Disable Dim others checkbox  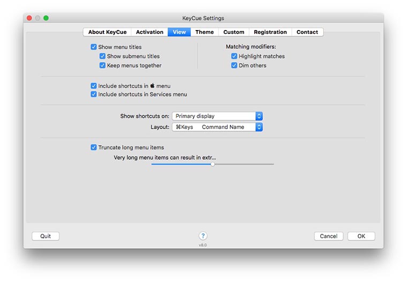click(234, 65)
